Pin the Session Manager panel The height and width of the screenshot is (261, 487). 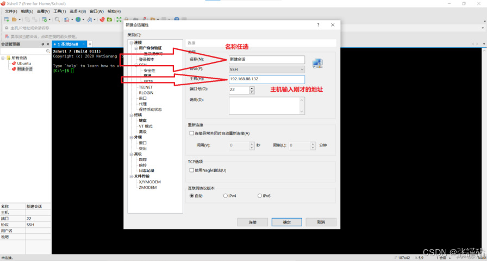tap(43, 44)
